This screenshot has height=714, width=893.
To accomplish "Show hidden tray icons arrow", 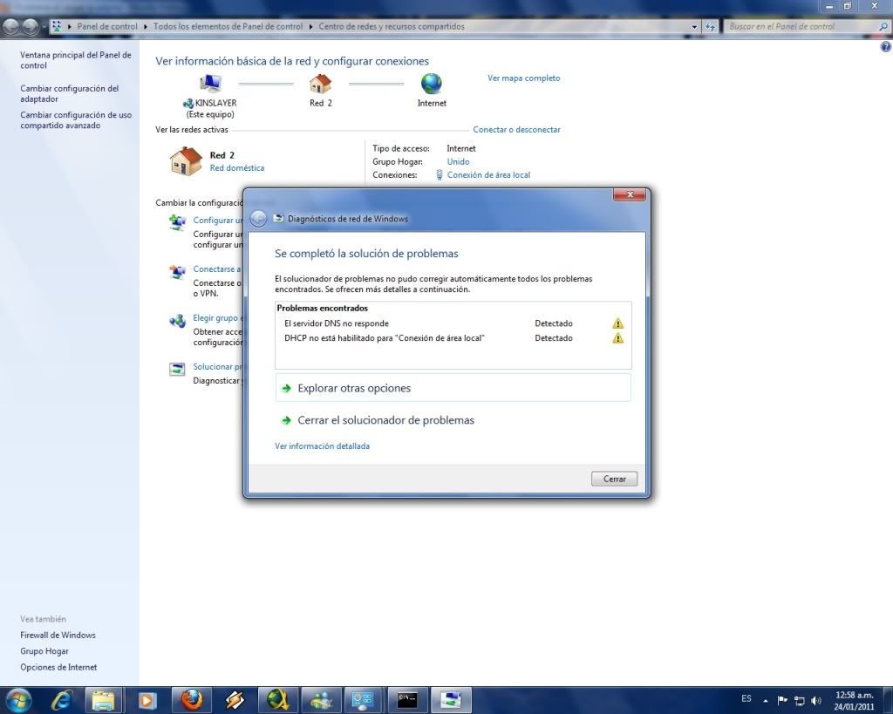I will tap(766, 700).
